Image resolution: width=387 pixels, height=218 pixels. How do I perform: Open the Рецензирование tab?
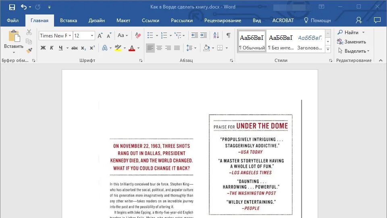(x=223, y=21)
